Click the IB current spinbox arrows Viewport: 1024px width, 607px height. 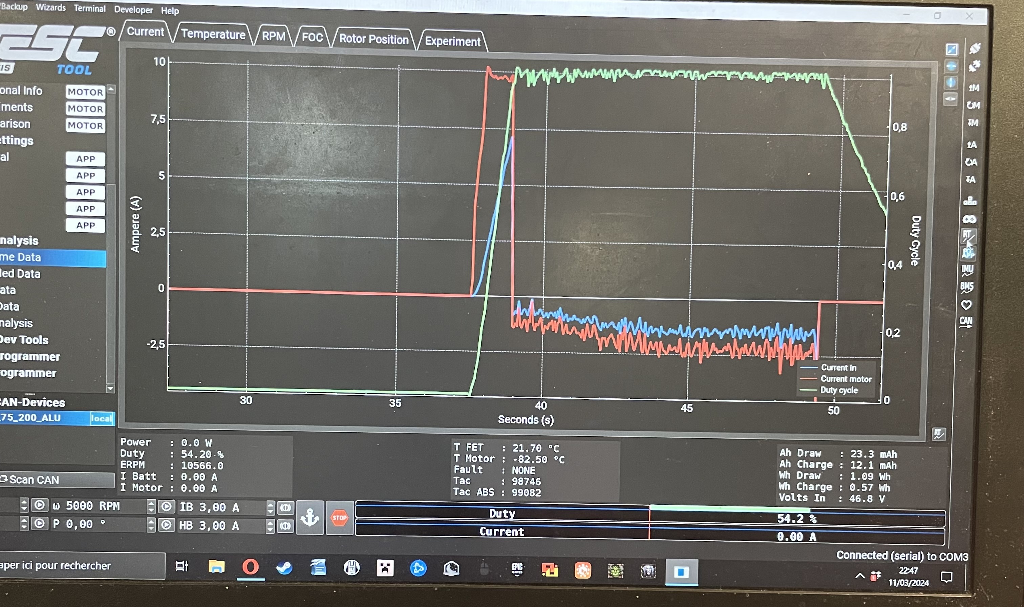click(x=270, y=508)
